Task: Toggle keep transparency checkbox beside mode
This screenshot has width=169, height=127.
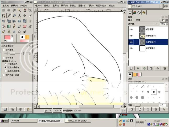Action: pos(163,20)
